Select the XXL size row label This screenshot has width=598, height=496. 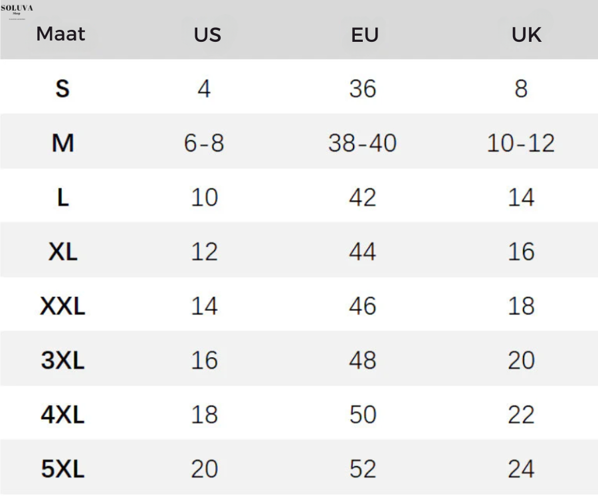click(62, 306)
